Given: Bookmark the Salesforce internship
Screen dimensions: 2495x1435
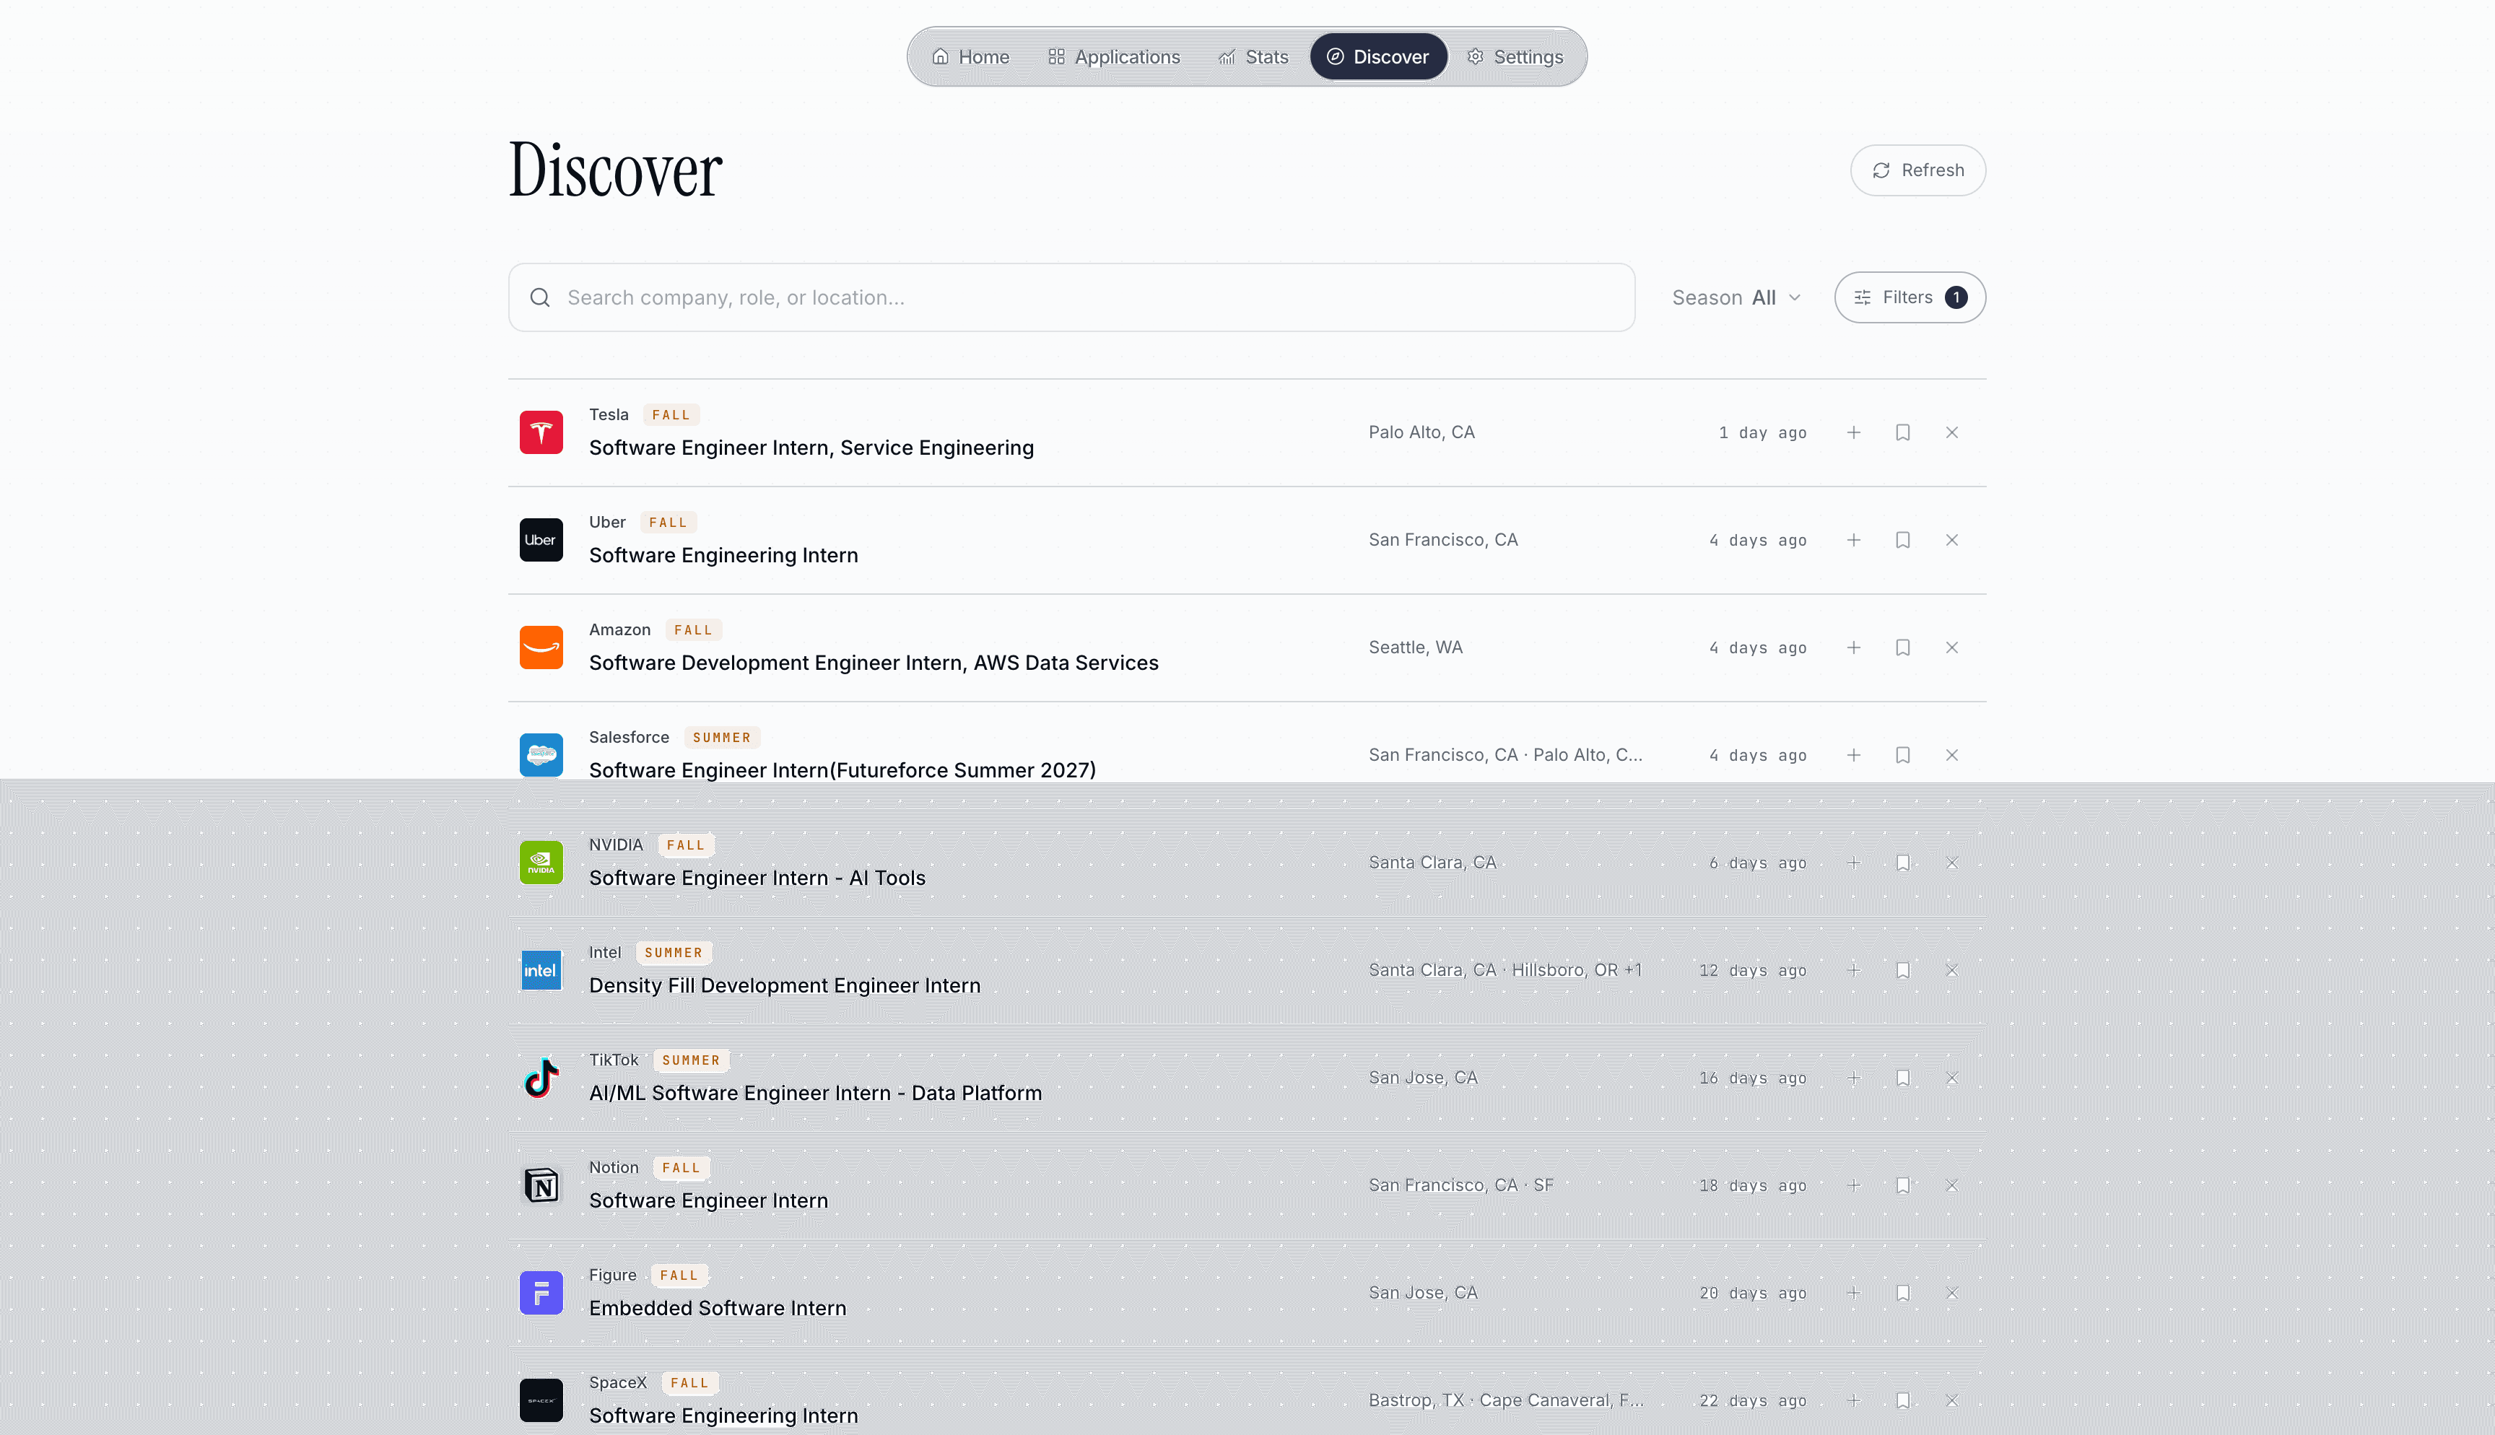Looking at the screenshot, I should click(1903, 755).
